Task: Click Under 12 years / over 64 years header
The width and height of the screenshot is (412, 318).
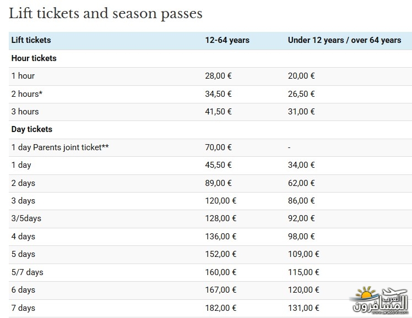Action: 344,40
